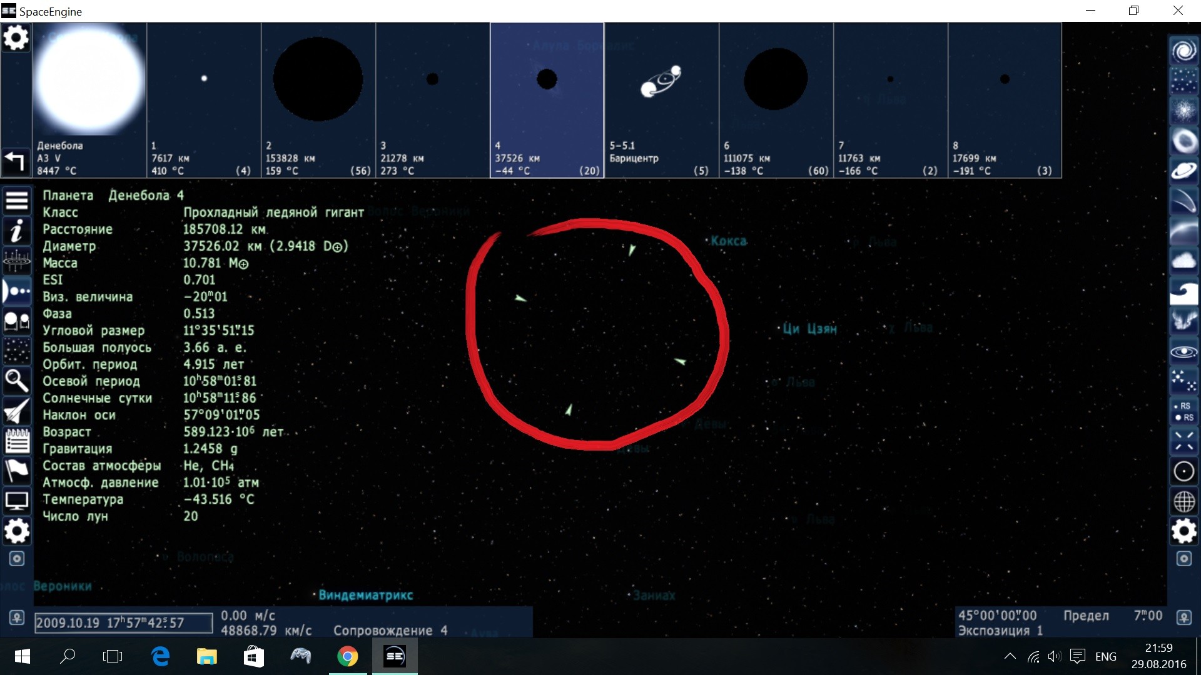This screenshot has width=1201, height=675.
Task: Open the Windows Start menu
Action: click(x=22, y=656)
